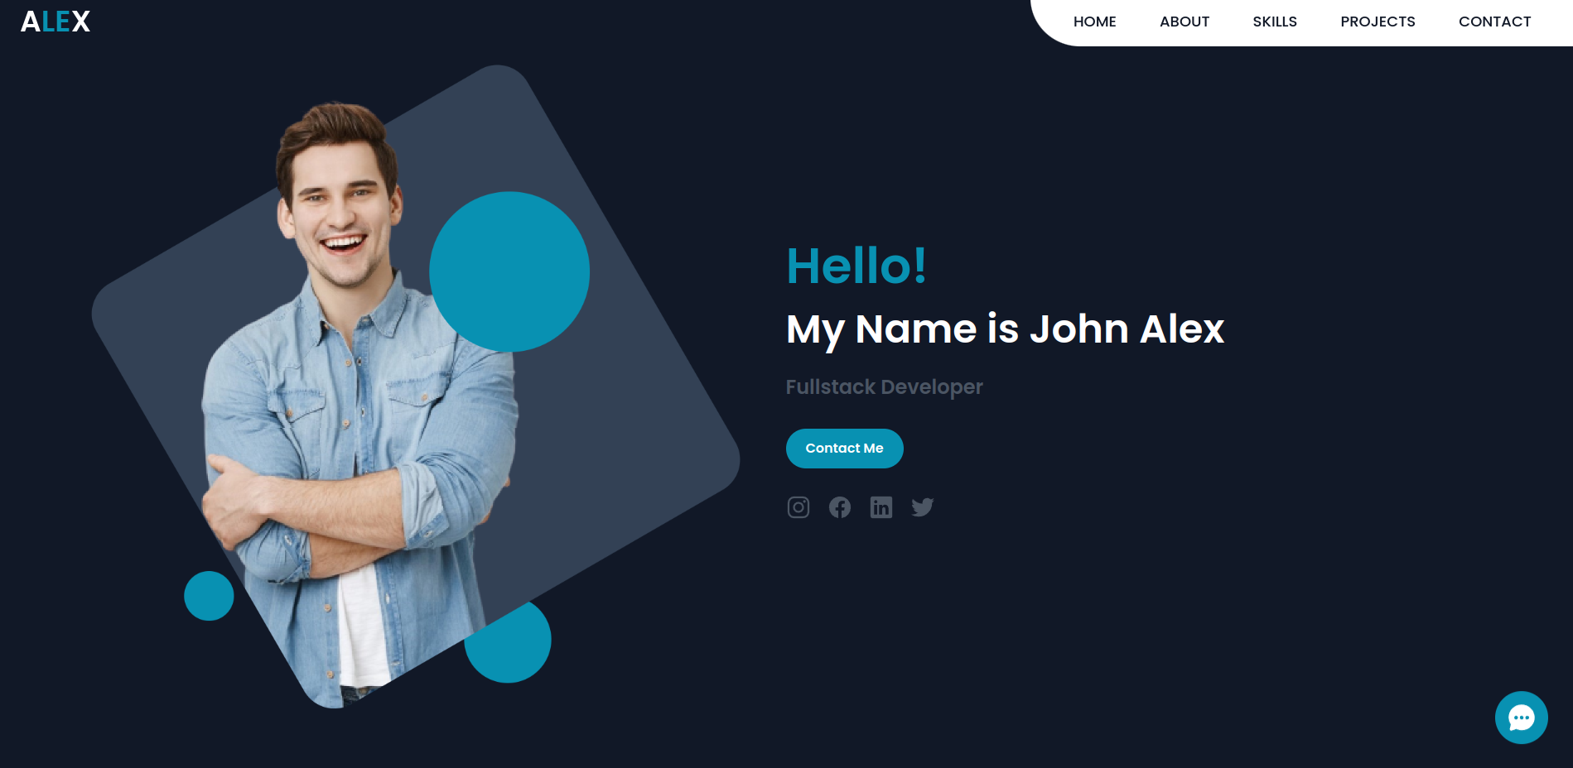Open the LinkedIn social icon
The height and width of the screenshot is (768, 1573).
click(x=881, y=507)
